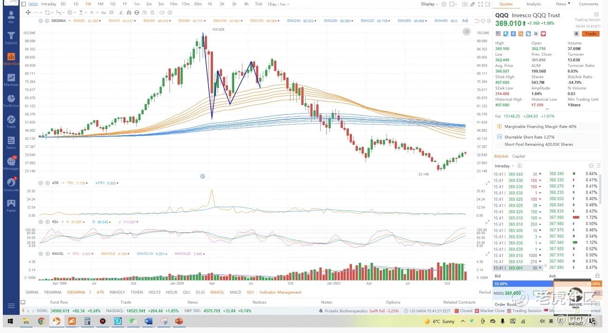Select the comment note drawing tool
The width and height of the screenshot is (608, 333).
(111, 12)
